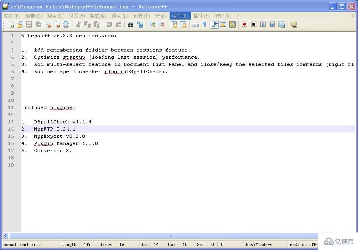Open the 宏(O) menu
The image size is (358, 250).
coord(160,16)
